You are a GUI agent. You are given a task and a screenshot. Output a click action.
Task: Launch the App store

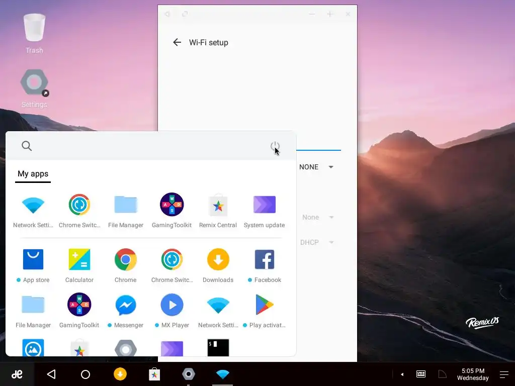point(33,265)
